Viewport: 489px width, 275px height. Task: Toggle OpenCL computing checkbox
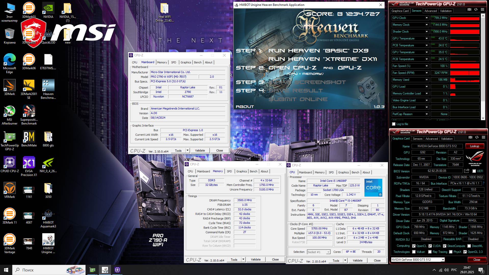[x=414, y=246]
